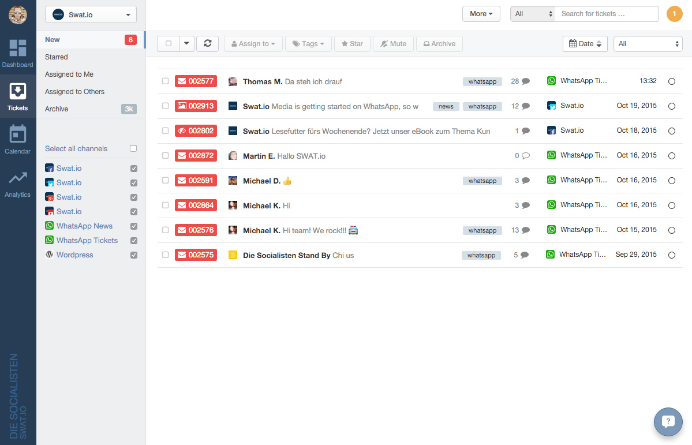
Task: Open the help question mark bubble
Action: coord(668,422)
